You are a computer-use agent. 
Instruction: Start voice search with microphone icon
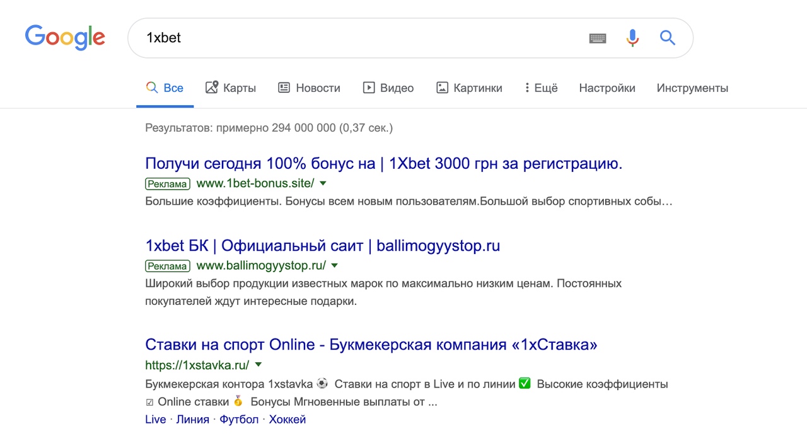click(632, 38)
